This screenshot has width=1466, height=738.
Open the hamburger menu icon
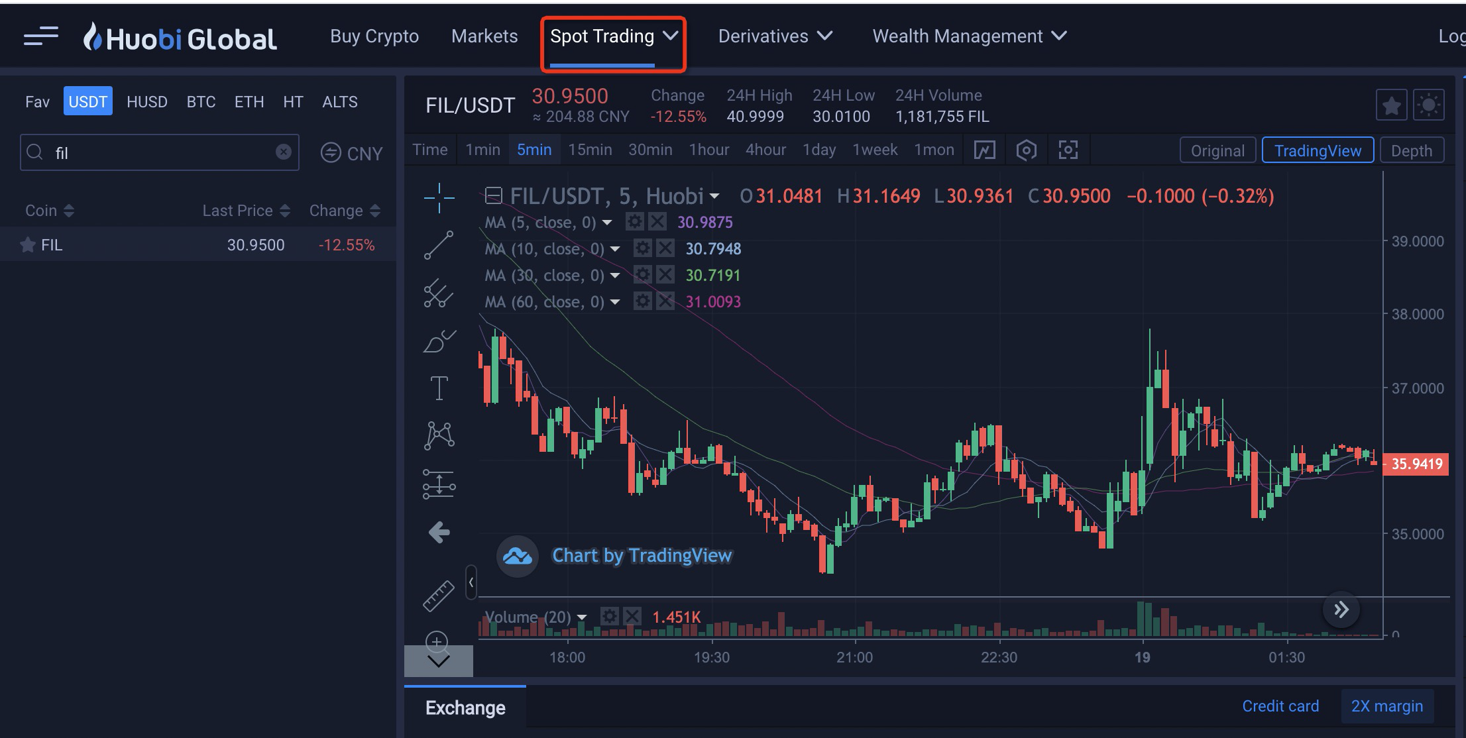pyautogui.click(x=41, y=36)
